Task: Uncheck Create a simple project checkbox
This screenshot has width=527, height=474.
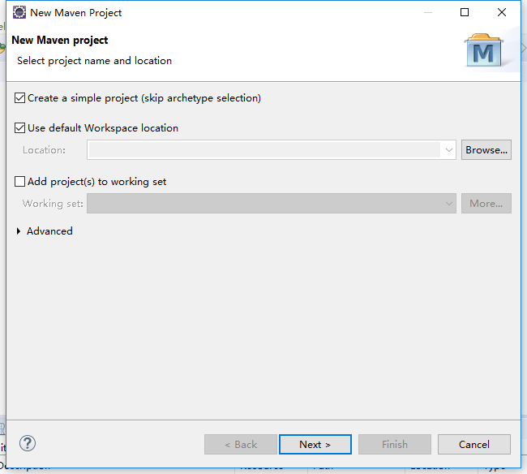Action: click(x=19, y=98)
